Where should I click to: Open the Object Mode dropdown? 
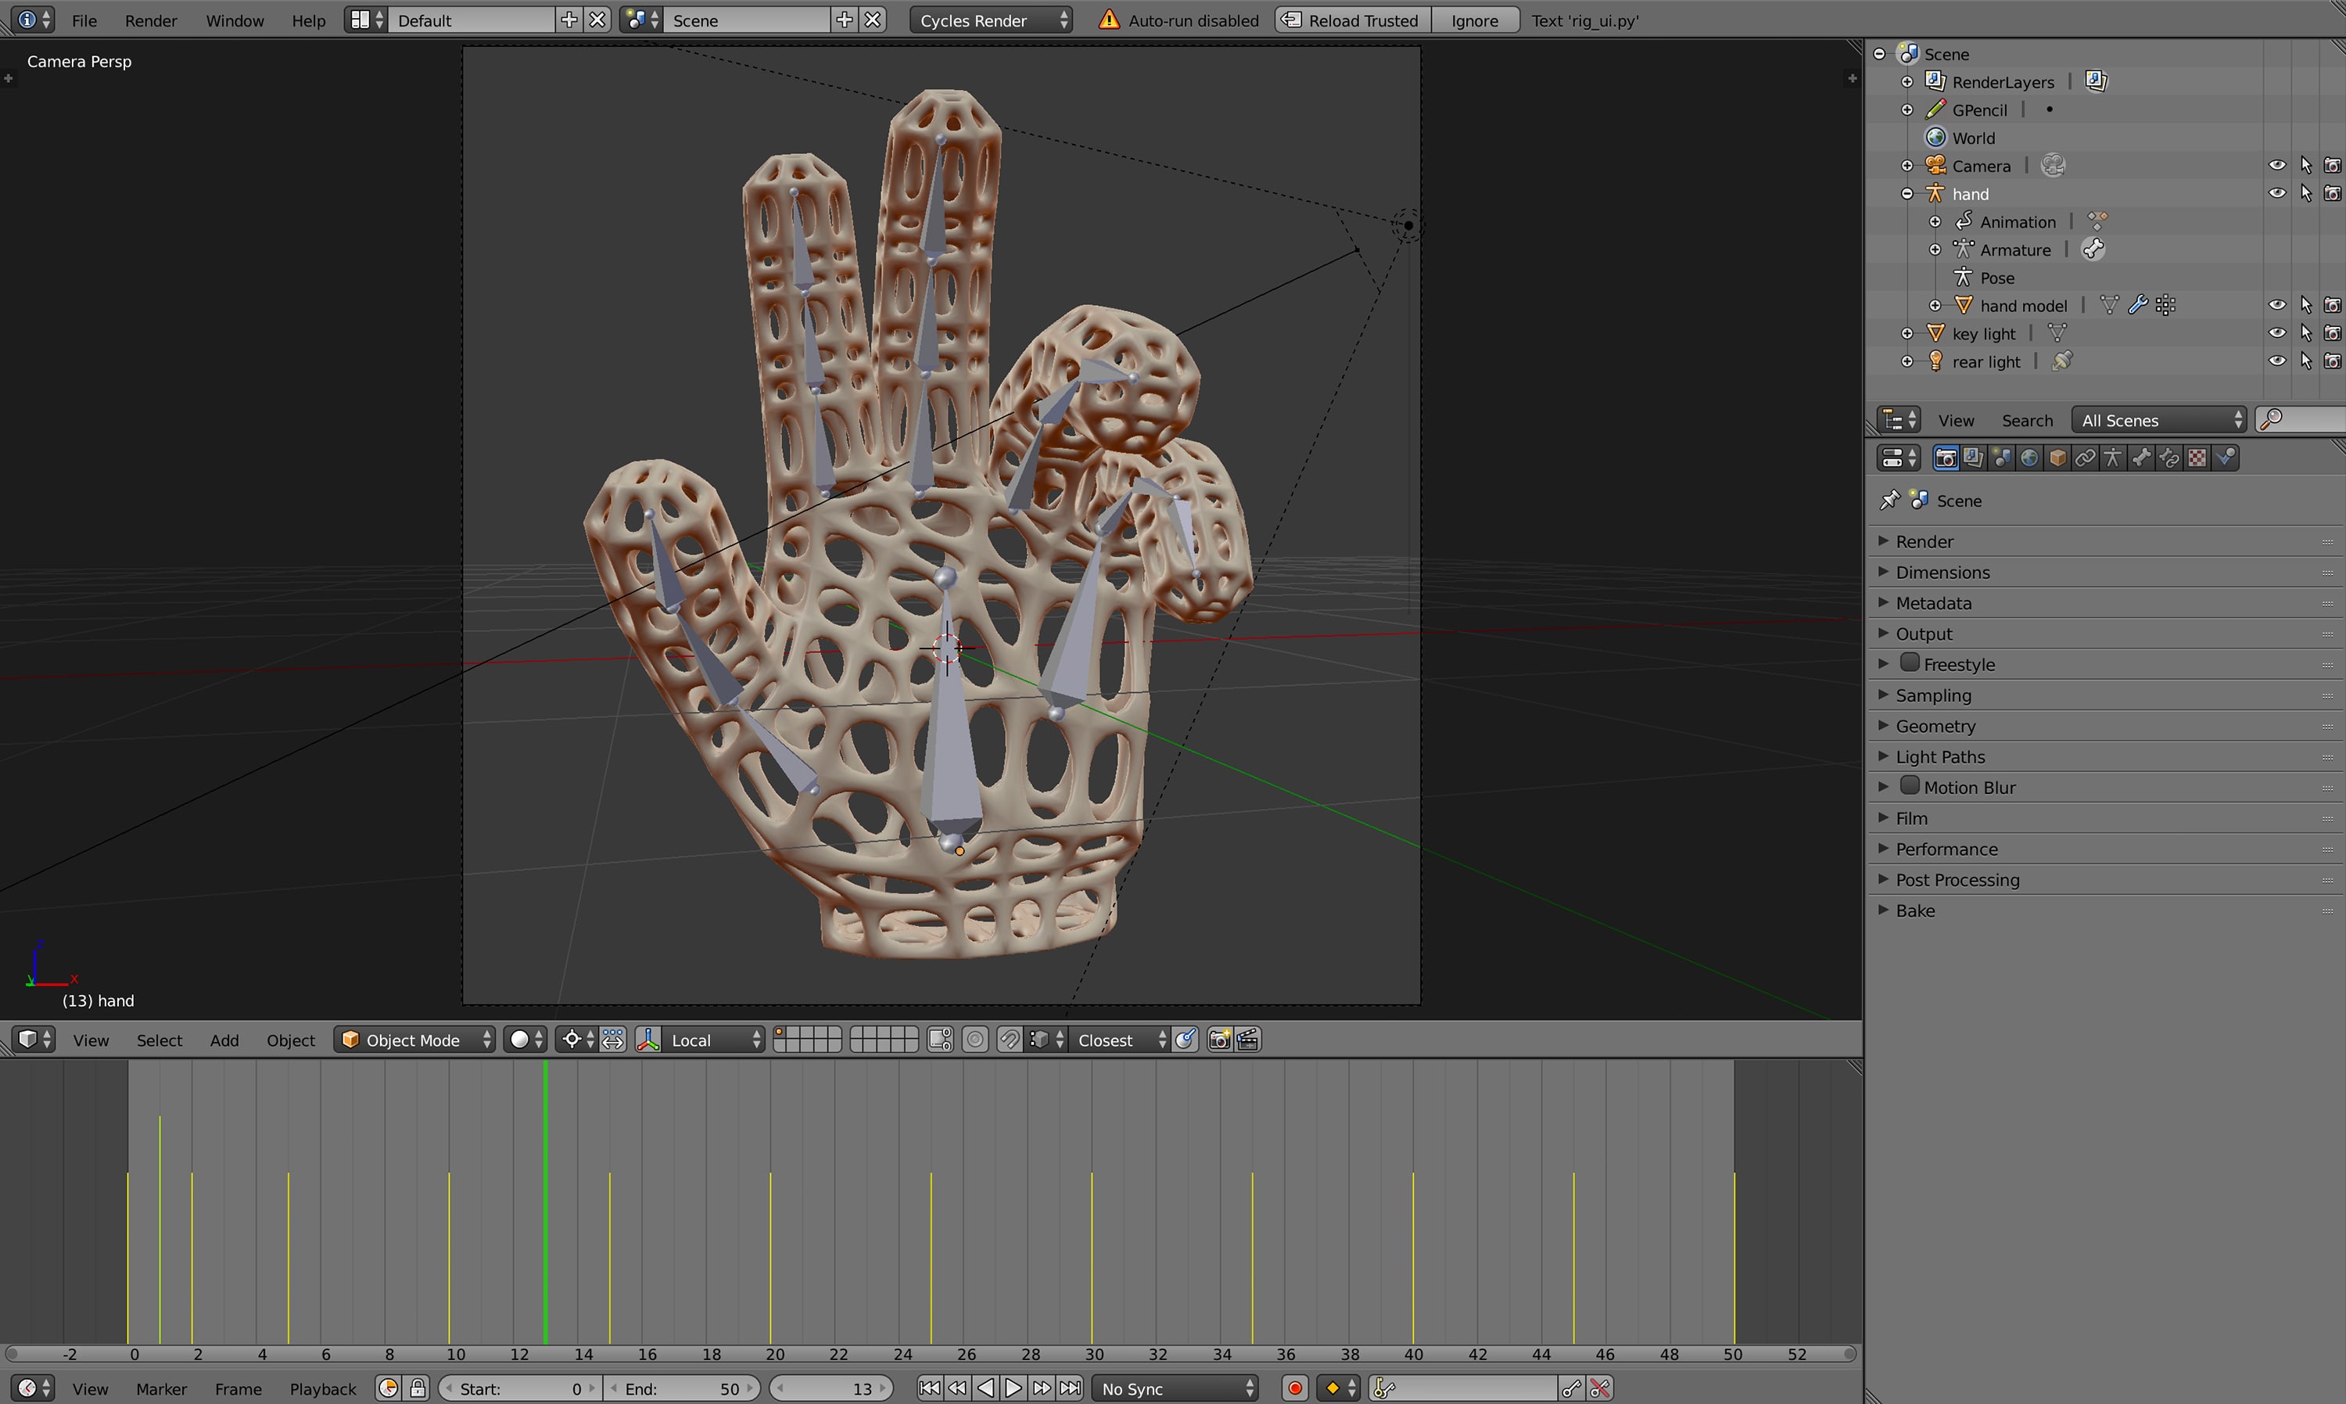point(414,1039)
